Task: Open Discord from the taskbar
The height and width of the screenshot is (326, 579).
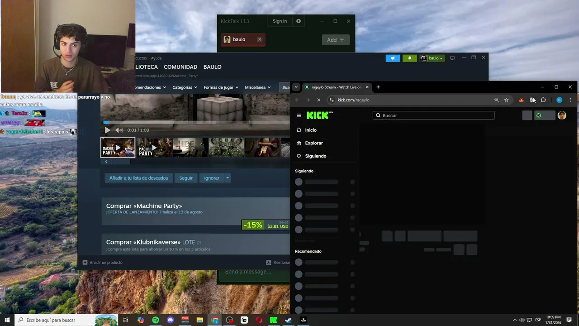Action: click(x=171, y=320)
